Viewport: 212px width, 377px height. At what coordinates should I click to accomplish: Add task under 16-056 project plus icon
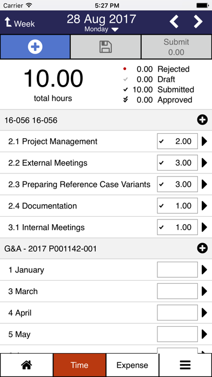202,120
